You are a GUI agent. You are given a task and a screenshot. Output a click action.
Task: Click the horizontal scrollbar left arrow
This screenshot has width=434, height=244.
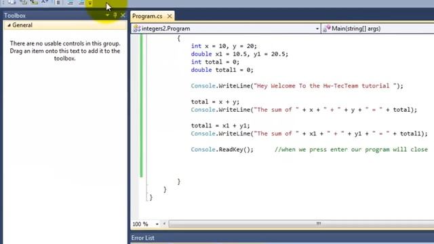point(164,224)
